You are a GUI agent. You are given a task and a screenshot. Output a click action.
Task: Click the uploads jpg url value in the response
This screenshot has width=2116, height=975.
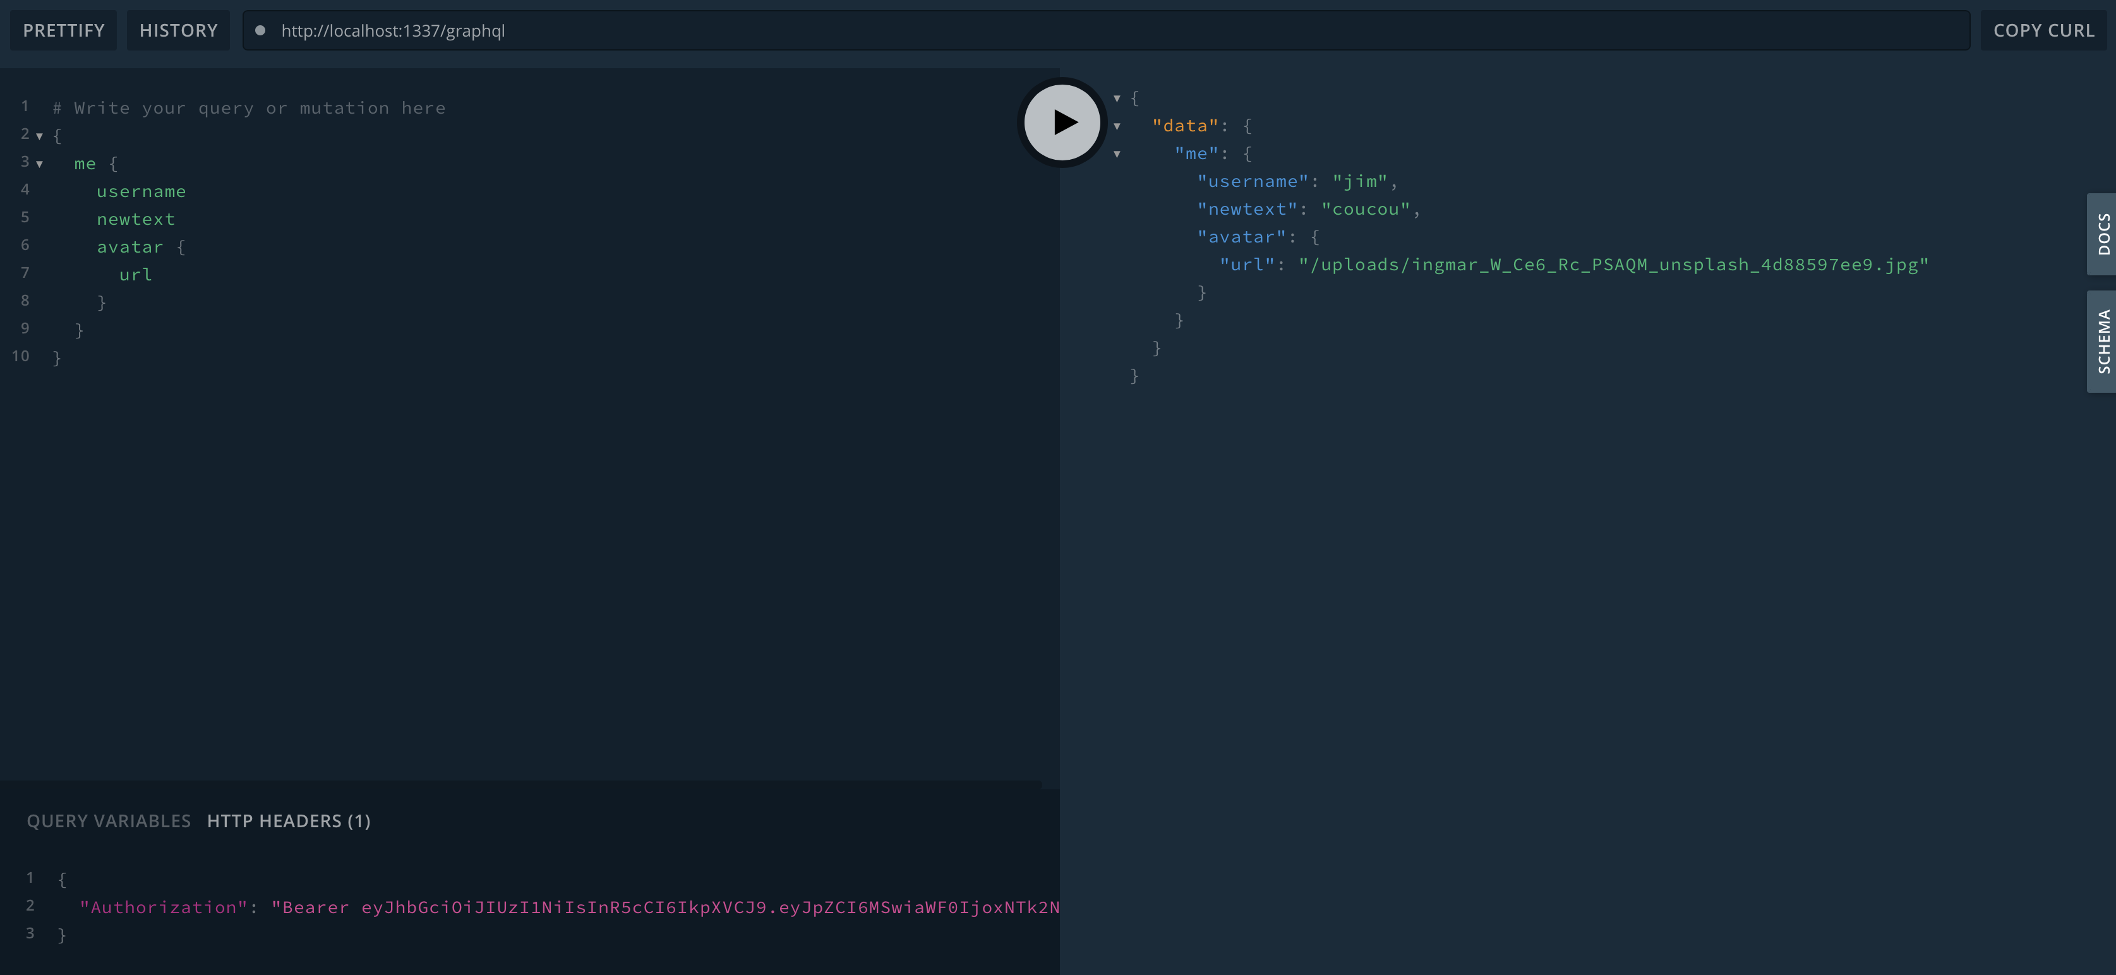(x=1613, y=265)
